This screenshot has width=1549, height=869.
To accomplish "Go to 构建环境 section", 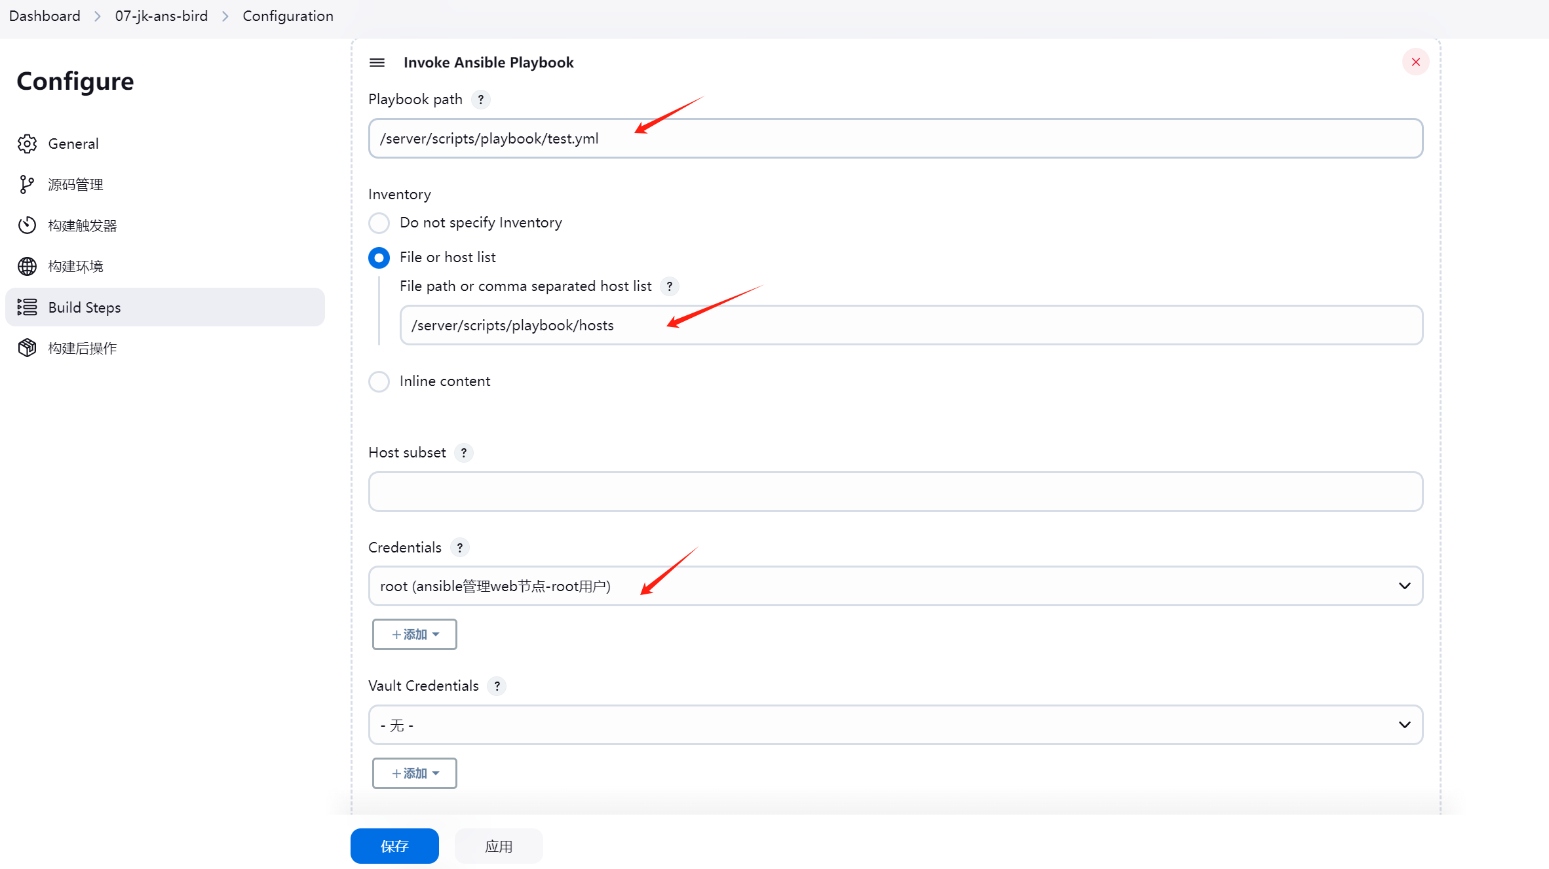I will point(164,266).
